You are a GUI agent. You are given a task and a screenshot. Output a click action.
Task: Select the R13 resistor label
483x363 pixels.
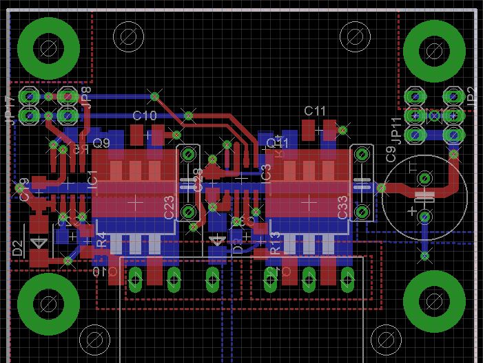click(275, 243)
